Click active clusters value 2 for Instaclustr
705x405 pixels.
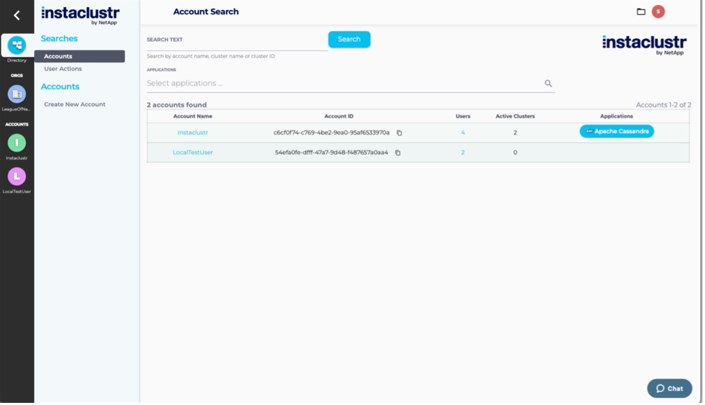515,133
